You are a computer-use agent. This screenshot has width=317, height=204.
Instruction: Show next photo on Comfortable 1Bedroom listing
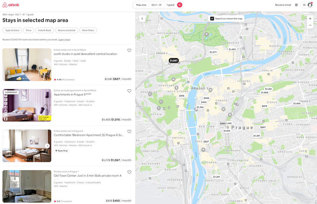48,146
